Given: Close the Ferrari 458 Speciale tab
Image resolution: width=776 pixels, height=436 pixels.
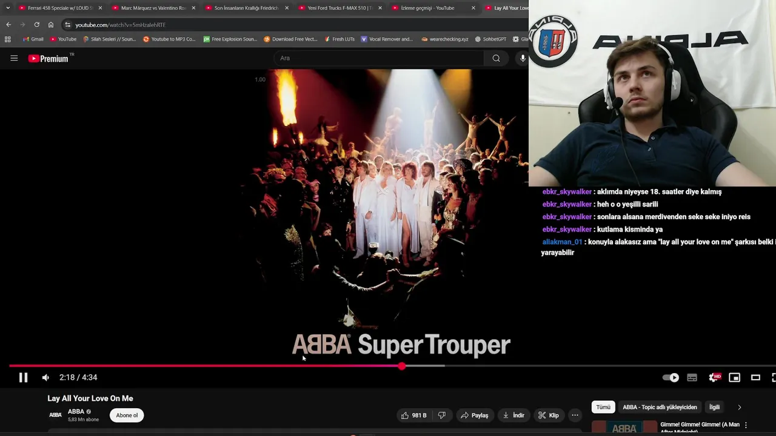Looking at the screenshot, I should 100,8.
